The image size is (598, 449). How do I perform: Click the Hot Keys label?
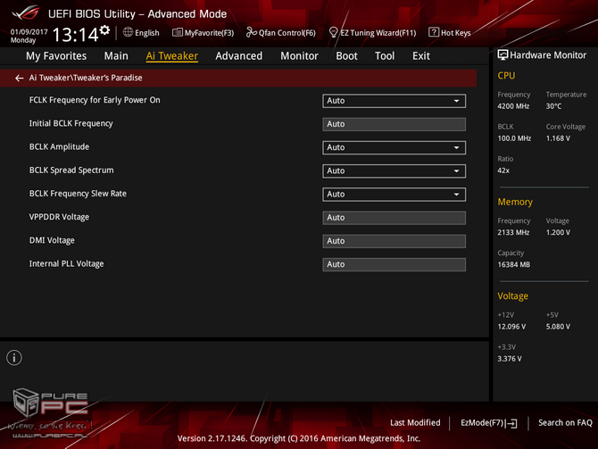[456, 33]
